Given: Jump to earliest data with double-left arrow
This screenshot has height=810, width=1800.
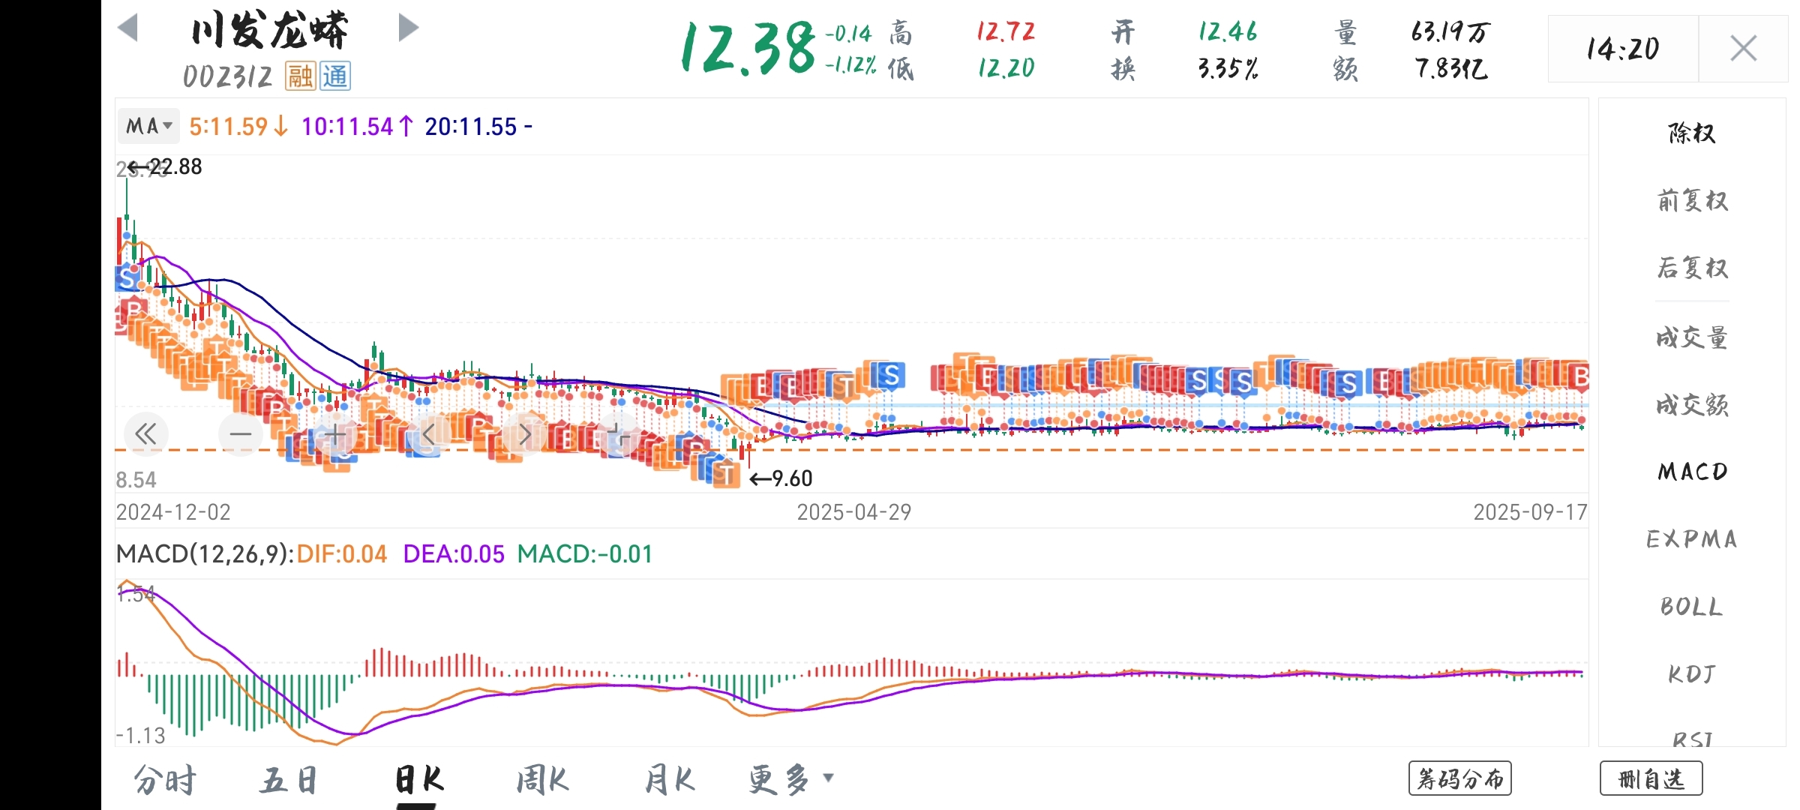Looking at the screenshot, I should [x=146, y=433].
